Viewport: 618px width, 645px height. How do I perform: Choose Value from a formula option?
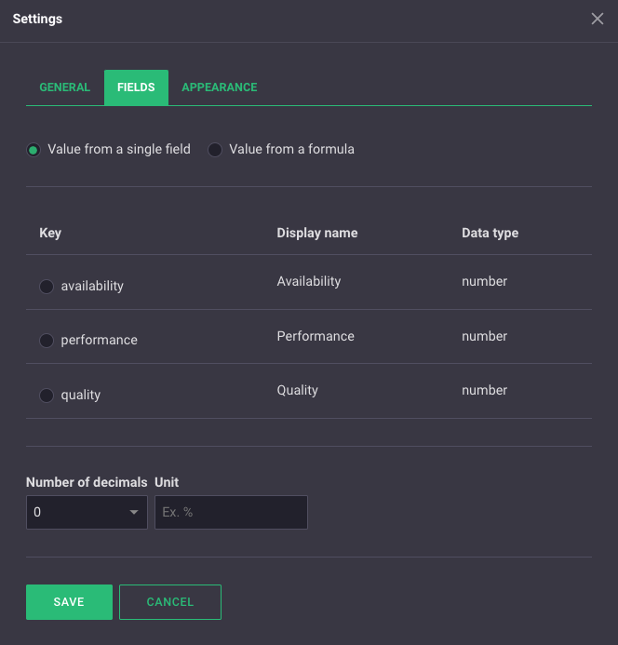click(215, 150)
